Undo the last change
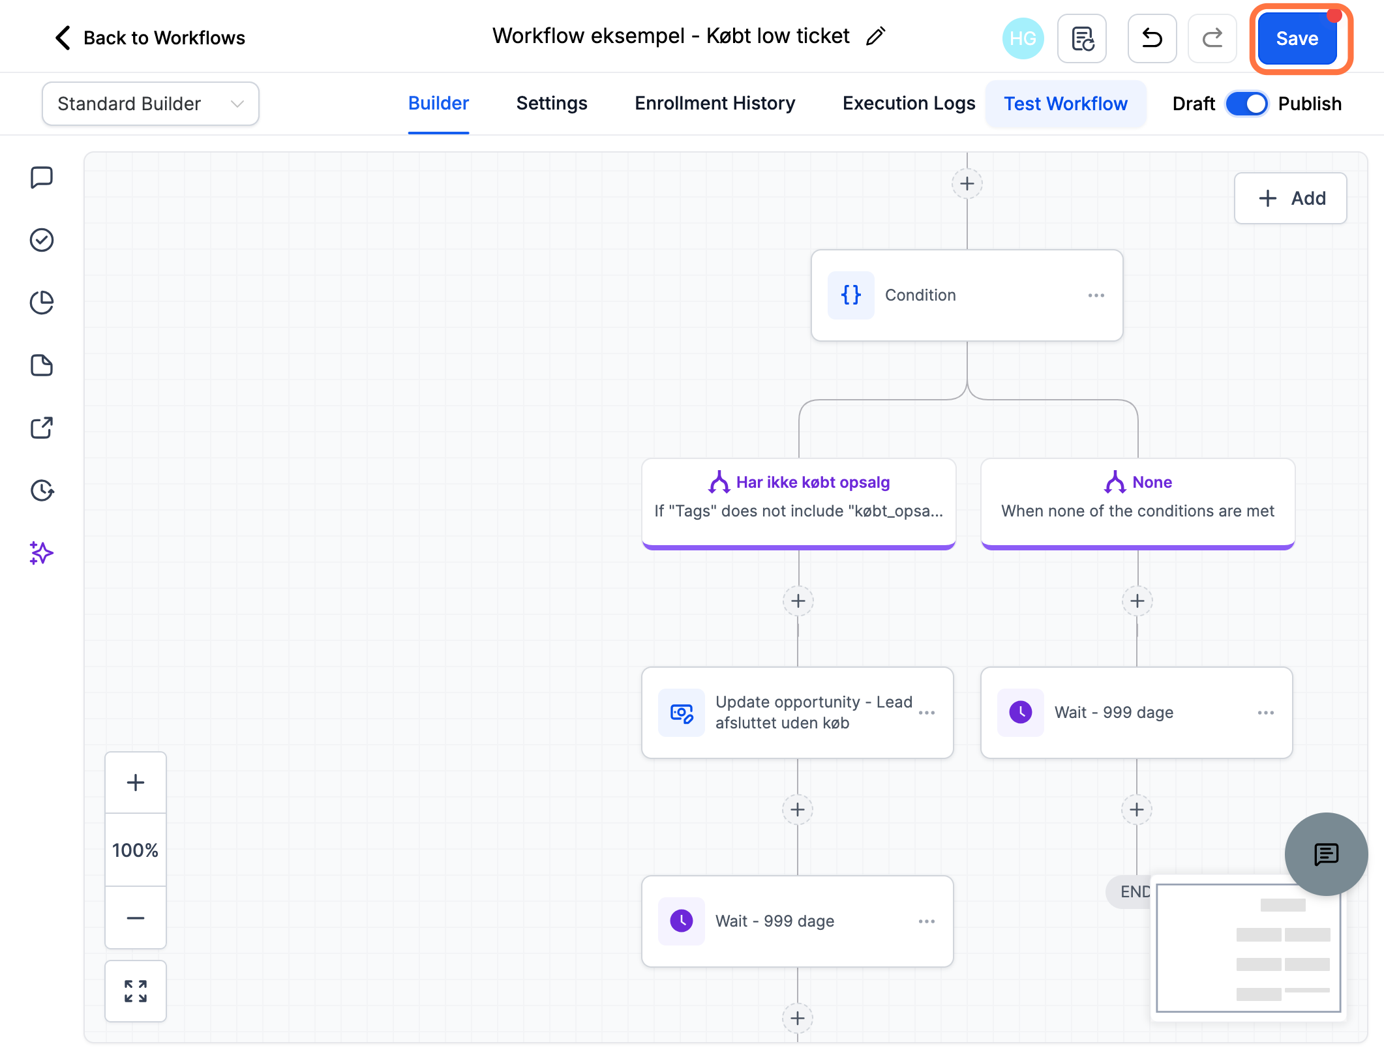Image resolution: width=1384 pixels, height=1059 pixels. point(1152,38)
